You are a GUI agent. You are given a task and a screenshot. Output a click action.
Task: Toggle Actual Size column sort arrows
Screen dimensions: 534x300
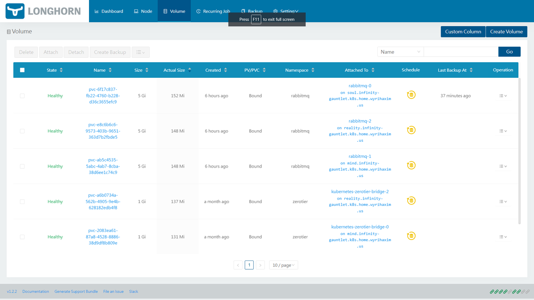pyautogui.click(x=190, y=70)
